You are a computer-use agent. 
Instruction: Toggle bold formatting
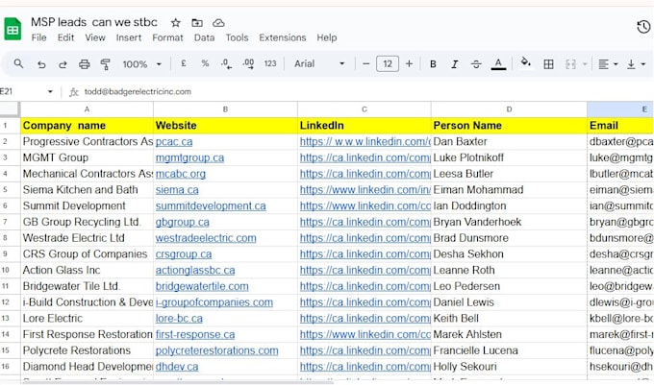(433, 64)
